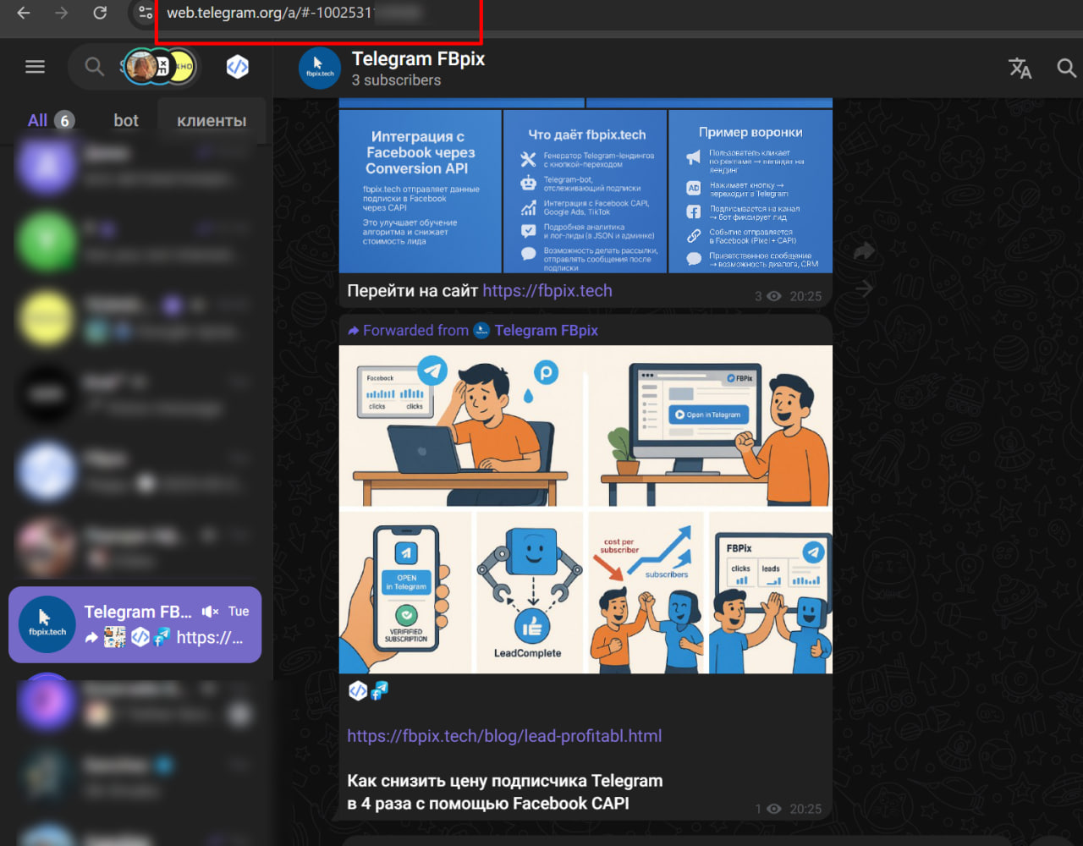The height and width of the screenshot is (846, 1083).
Task: Click the Forwarded from Telegram FBpix source
Action: pos(546,331)
